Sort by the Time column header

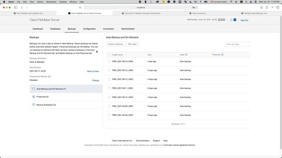149,55
